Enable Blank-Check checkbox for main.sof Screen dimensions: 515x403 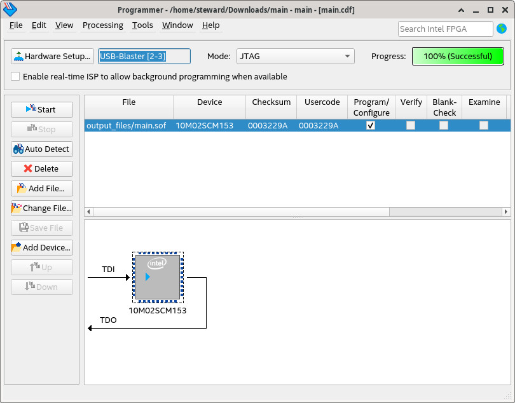(x=444, y=125)
